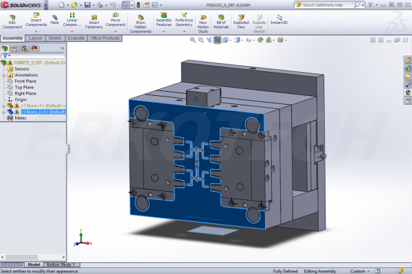Toggle Instant3D mode
The image size is (412, 274).
[x=279, y=19]
